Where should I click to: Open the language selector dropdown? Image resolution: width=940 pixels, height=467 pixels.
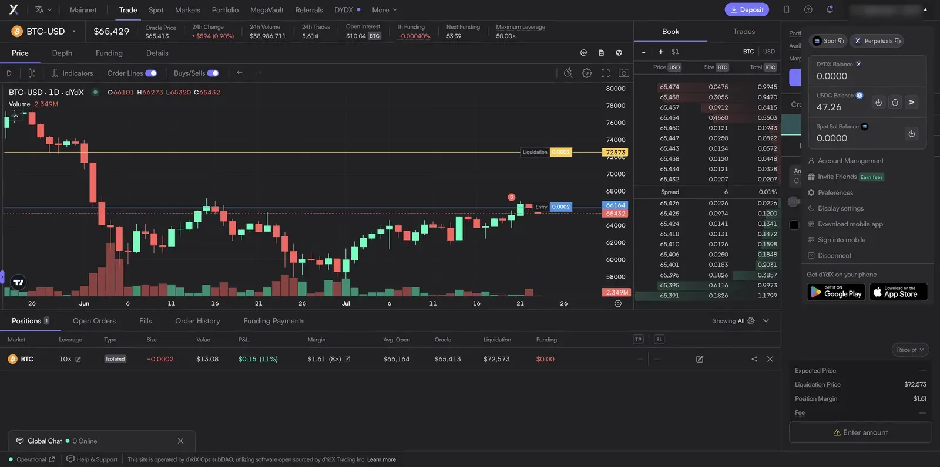43,10
